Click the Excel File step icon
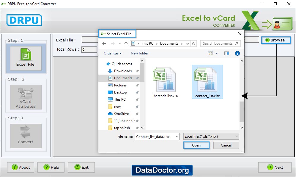This screenshot has width=296, height=177. pyautogui.click(x=26, y=58)
